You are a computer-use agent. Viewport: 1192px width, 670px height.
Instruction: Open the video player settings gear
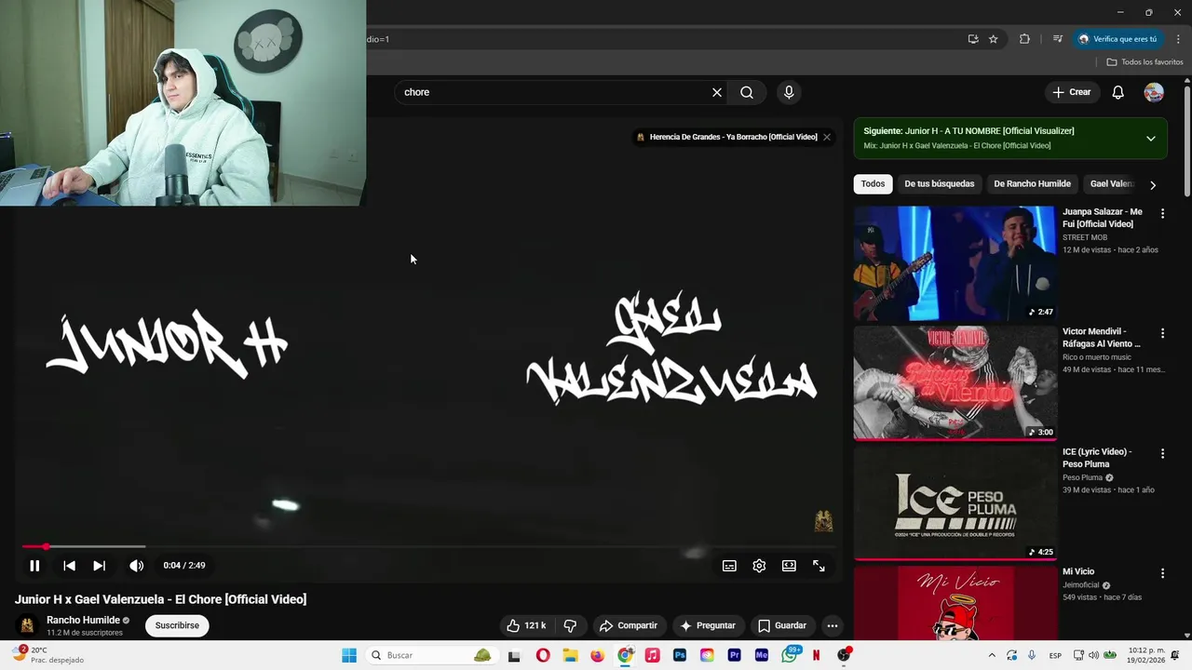click(x=759, y=566)
